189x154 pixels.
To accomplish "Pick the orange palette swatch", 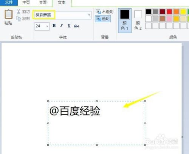I will 176,12.
